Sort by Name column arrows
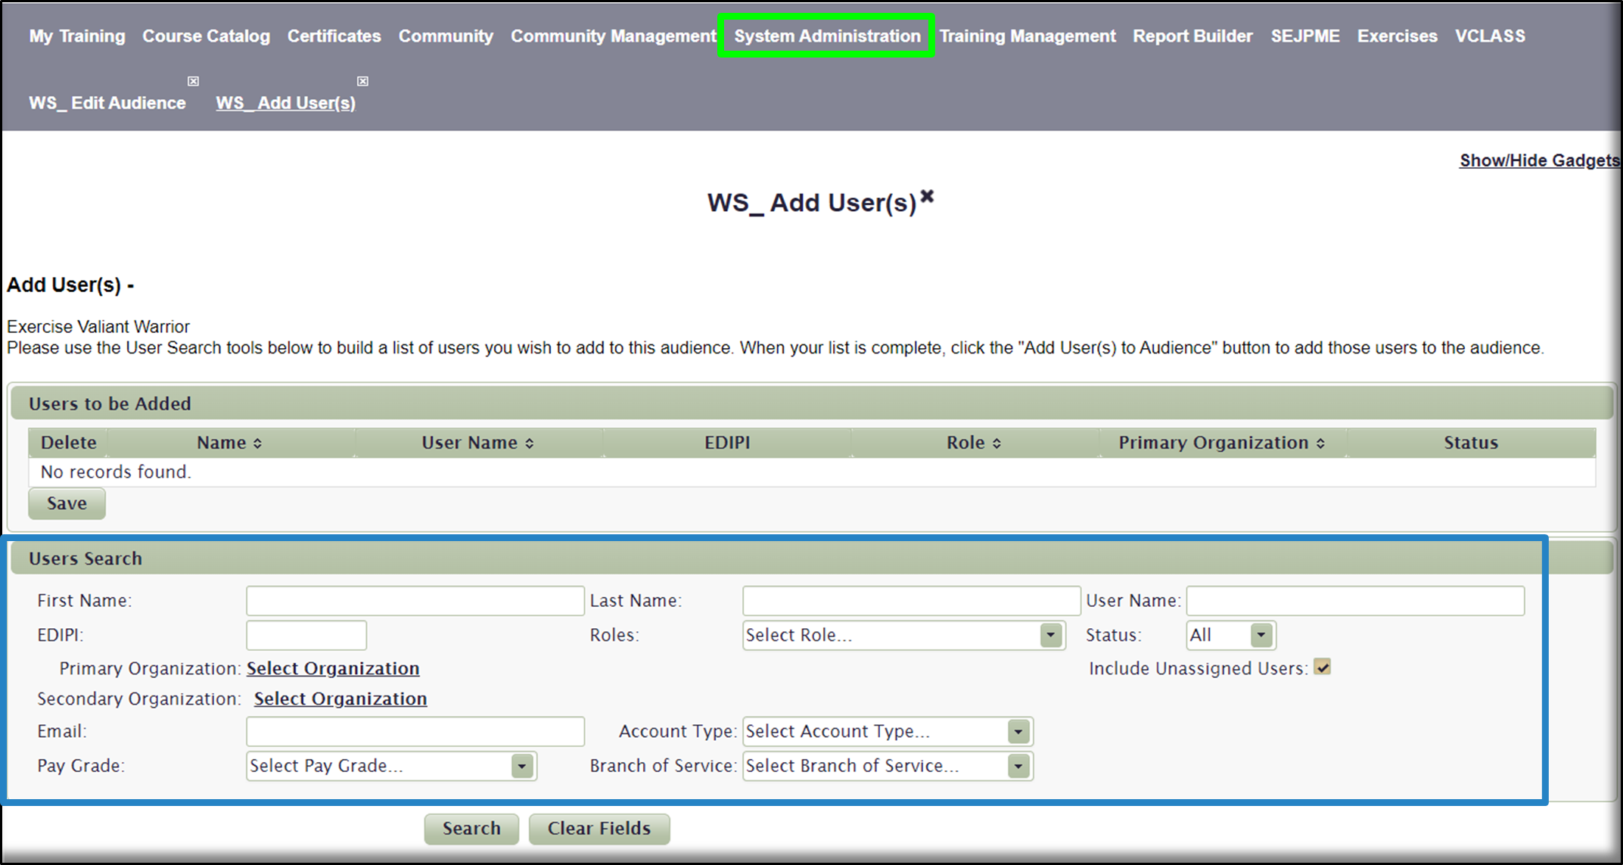This screenshot has height=865, width=1623. coord(257,443)
